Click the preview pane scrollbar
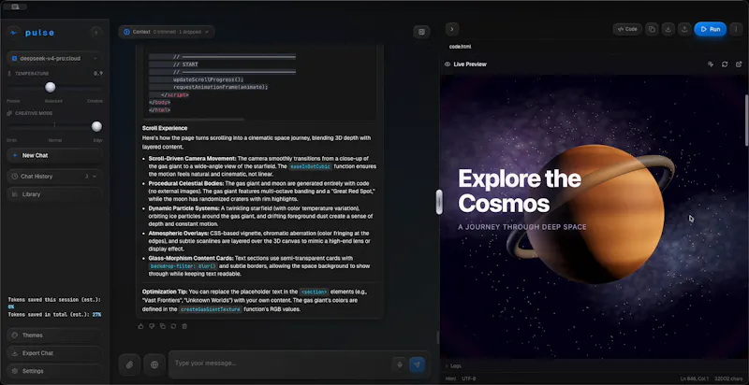Image resolution: width=749 pixels, height=385 pixels. [x=746, y=120]
